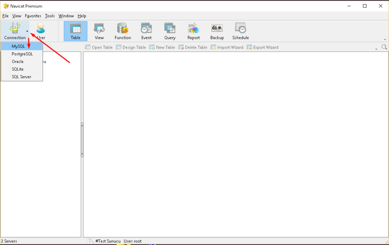Open the Event toolbar icon
This screenshot has height=245, width=389.
[x=146, y=31]
